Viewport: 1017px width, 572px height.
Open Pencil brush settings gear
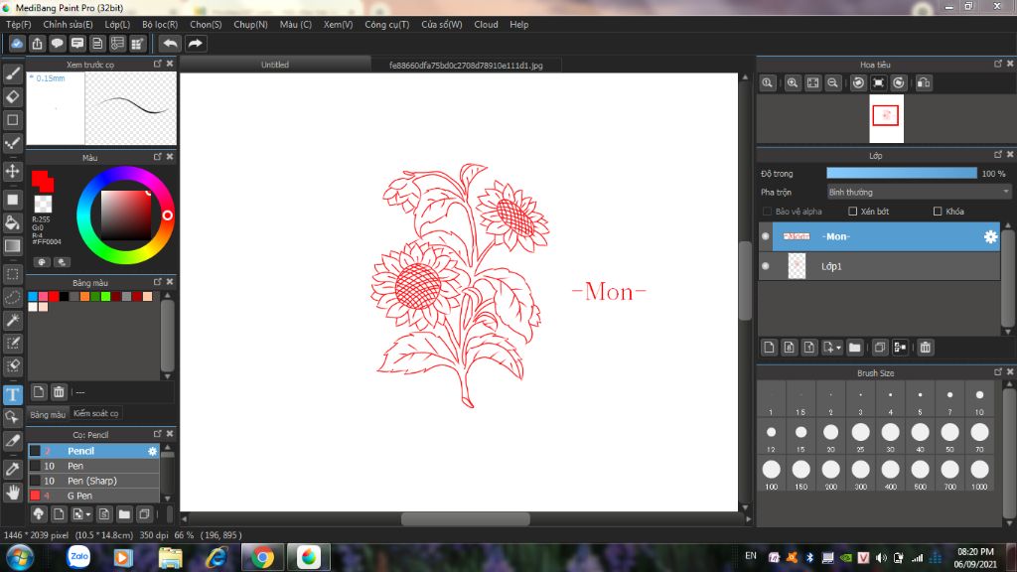(152, 451)
